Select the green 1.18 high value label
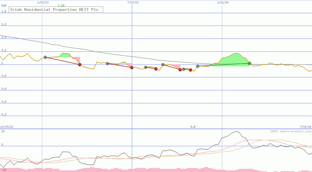This screenshot has height=172, width=312. point(61,6)
